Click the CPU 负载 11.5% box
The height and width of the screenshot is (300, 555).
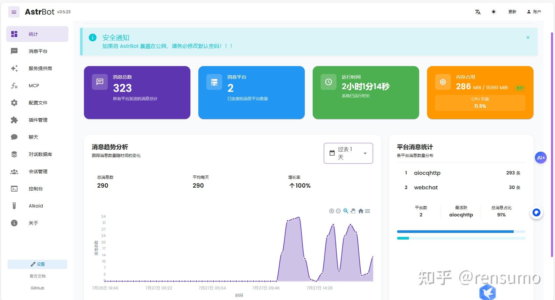pos(480,103)
